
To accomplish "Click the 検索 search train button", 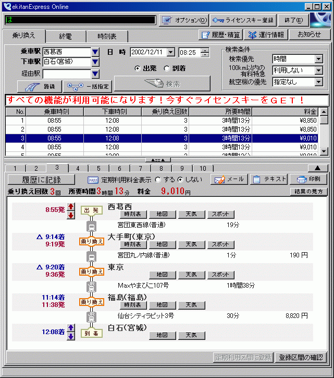I will (x=162, y=84).
